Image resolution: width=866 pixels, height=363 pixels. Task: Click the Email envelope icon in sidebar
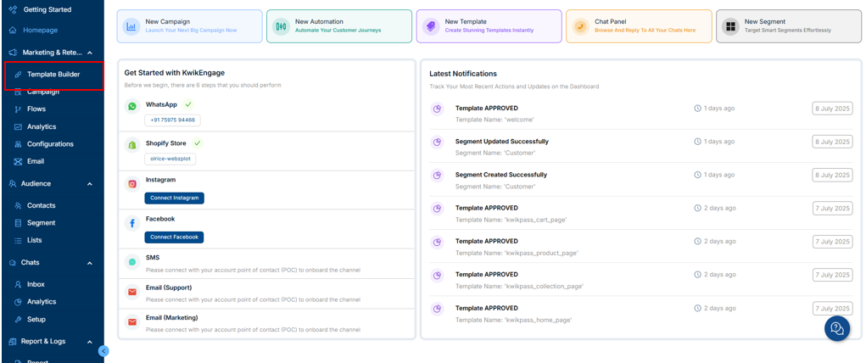[x=18, y=162]
